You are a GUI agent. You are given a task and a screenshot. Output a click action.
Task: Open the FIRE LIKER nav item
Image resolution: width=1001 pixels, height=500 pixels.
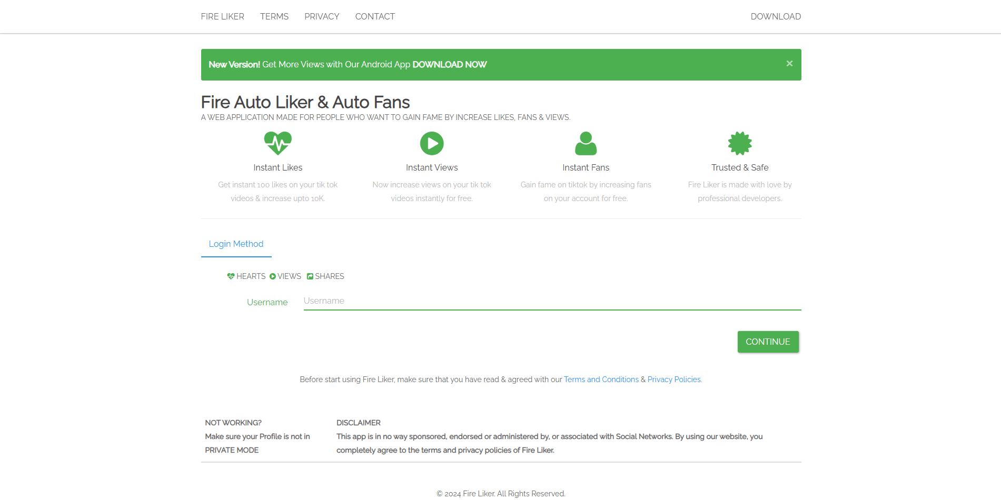point(222,16)
